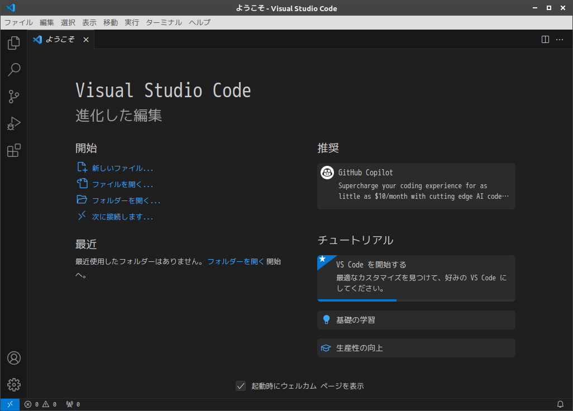Viewport: 573px width, 411px height.
Task: Open the ターミナル menu
Action: point(164,23)
